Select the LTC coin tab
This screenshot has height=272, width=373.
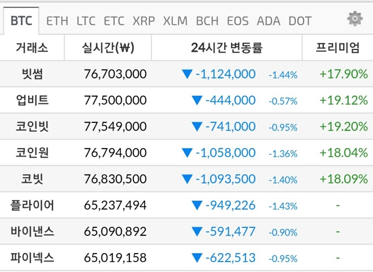86,21
